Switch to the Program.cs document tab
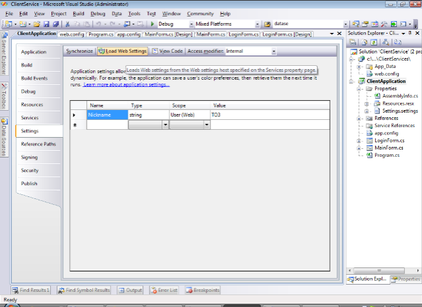This screenshot has height=307, width=422. (101, 34)
